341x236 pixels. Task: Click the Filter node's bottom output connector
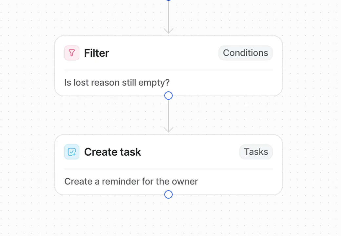(169, 96)
